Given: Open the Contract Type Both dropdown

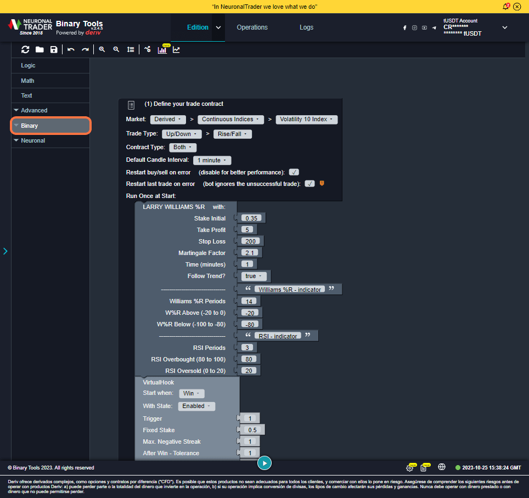Looking at the screenshot, I should [x=182, y=148].
